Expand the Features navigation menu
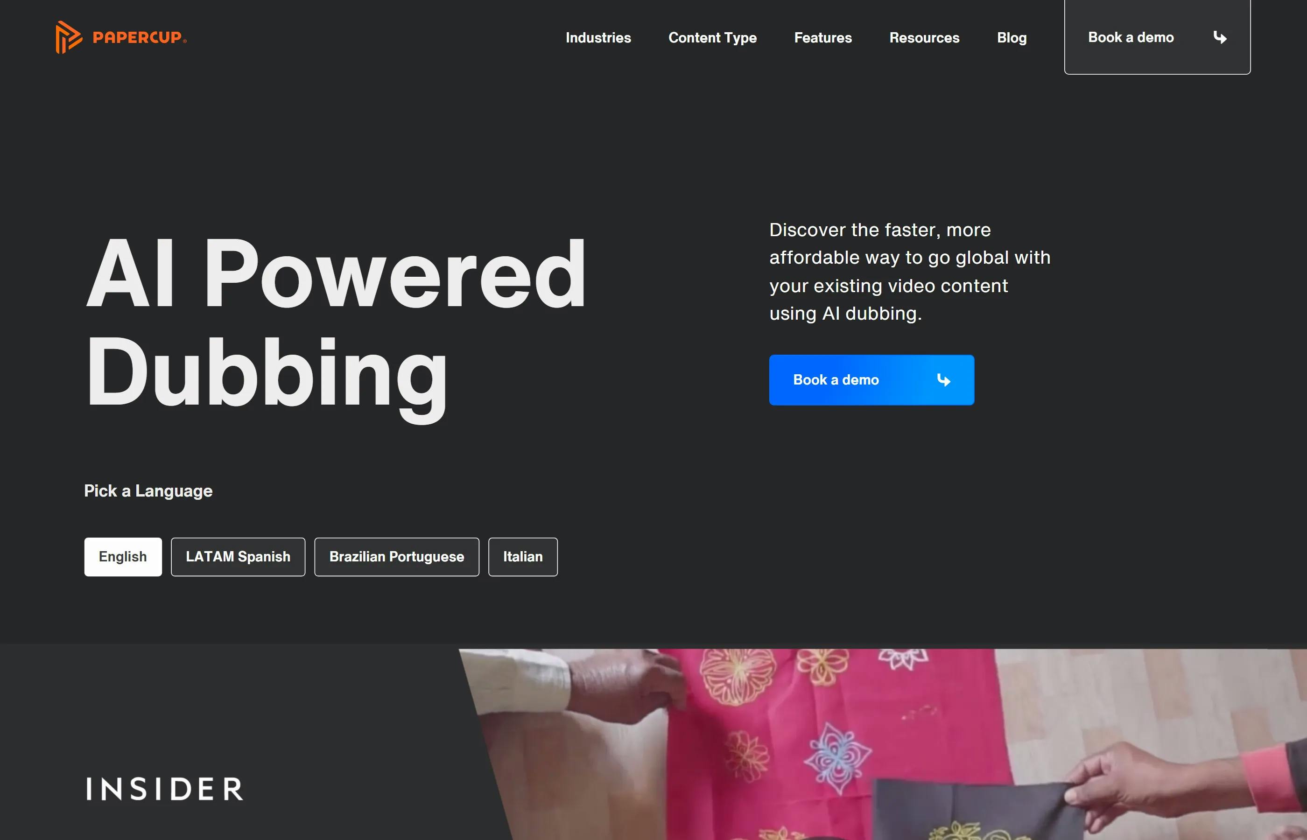 (x=822, y=38)
